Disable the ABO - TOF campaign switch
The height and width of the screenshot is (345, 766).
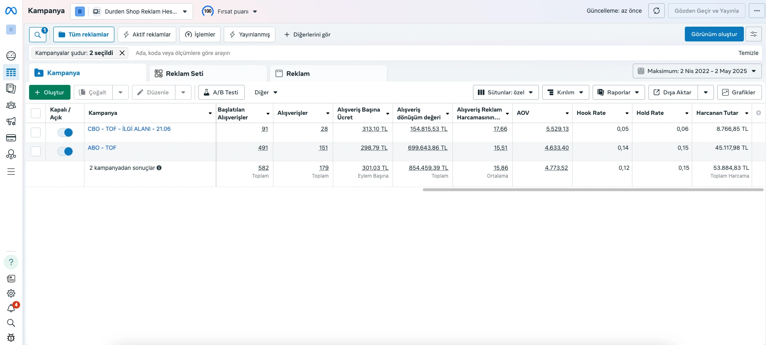pyautogui.click(x=65, y=151)
